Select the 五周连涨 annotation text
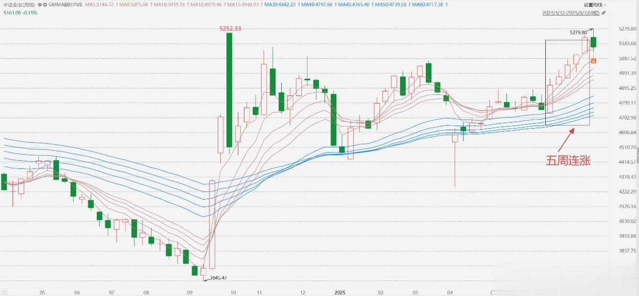The image size is (639, 296). (568, 160)
